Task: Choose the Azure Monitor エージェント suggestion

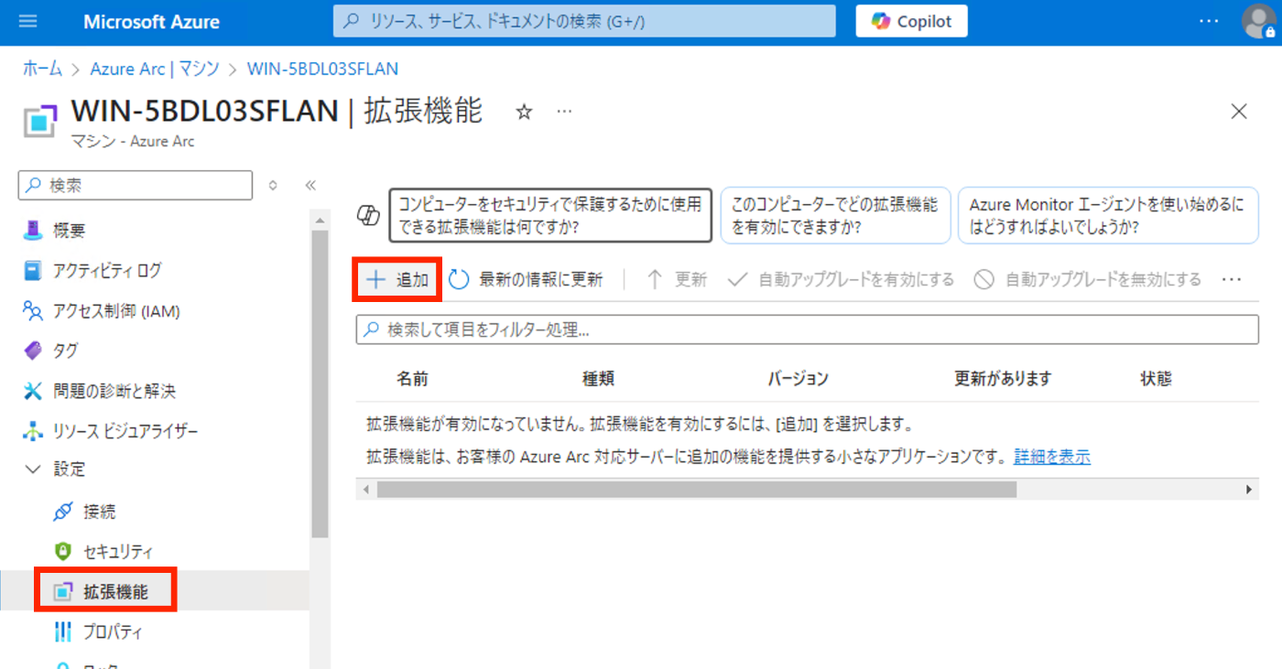Action: 1108,216
